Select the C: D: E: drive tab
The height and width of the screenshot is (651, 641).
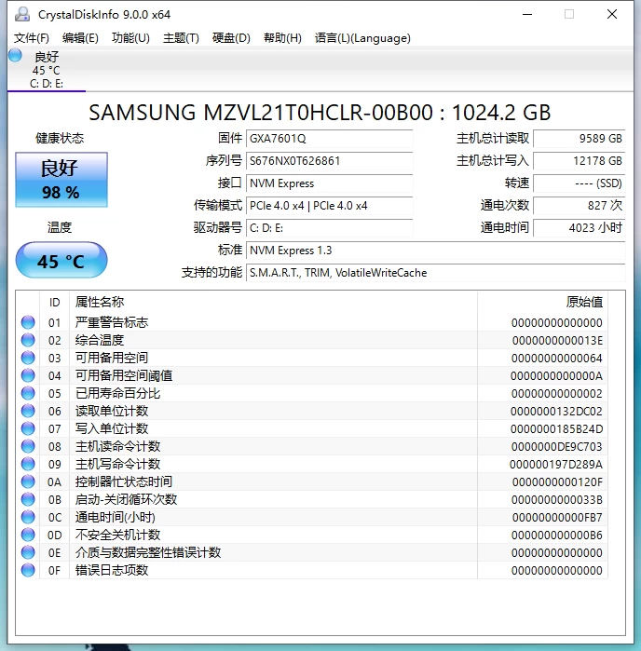(47, 69)
